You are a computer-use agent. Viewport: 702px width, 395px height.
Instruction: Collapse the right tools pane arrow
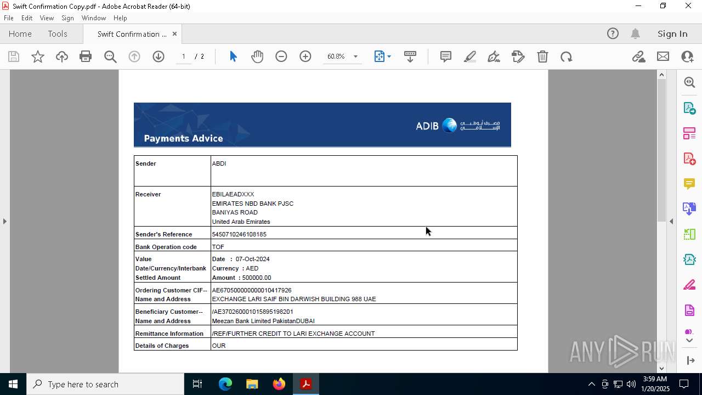[x=671, y=221]
